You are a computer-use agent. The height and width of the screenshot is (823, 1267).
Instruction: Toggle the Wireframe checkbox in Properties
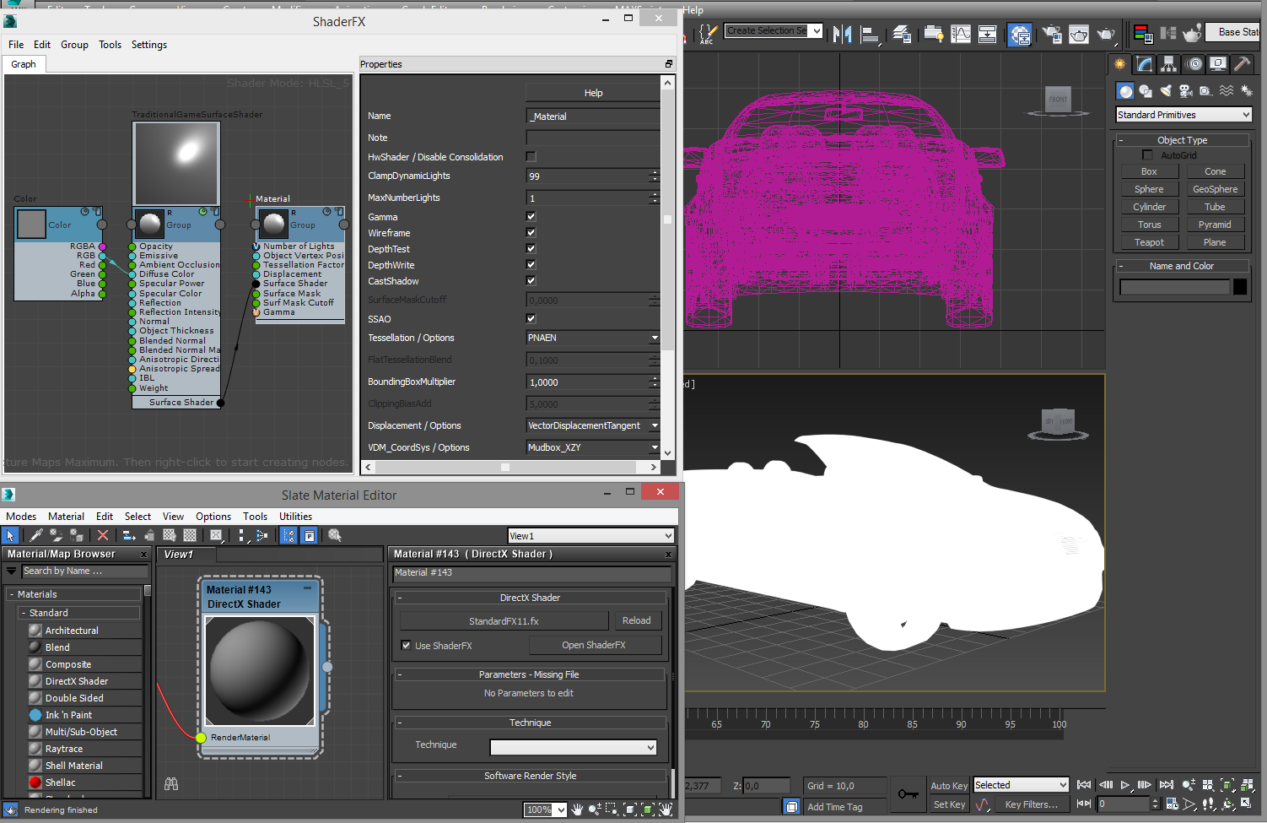tap(531, 232)
